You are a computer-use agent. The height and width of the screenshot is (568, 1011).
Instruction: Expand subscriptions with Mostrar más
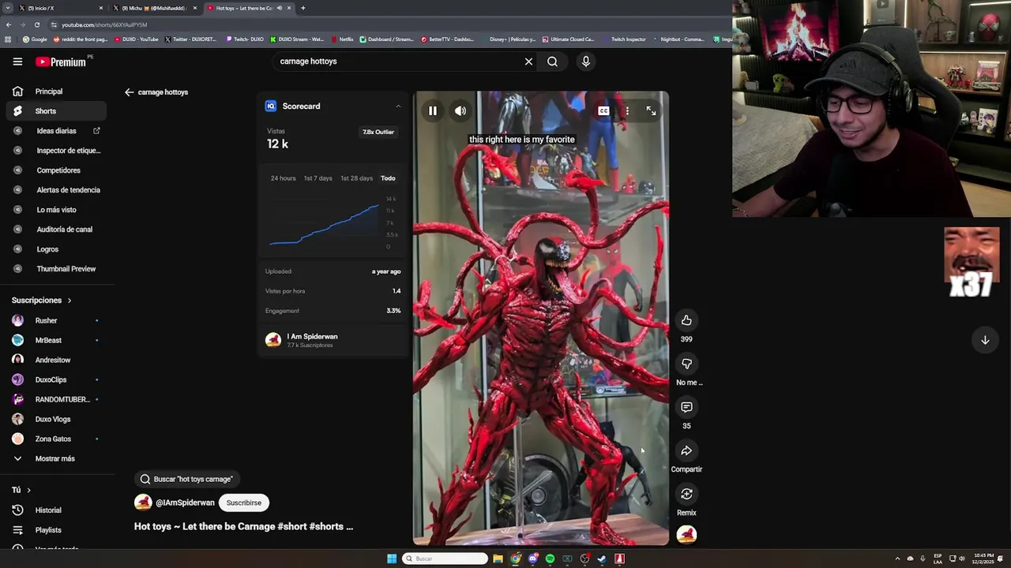pos(56,458)
